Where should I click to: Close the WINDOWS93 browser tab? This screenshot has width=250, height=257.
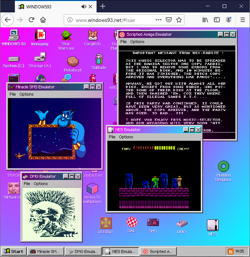click(90, 7)
